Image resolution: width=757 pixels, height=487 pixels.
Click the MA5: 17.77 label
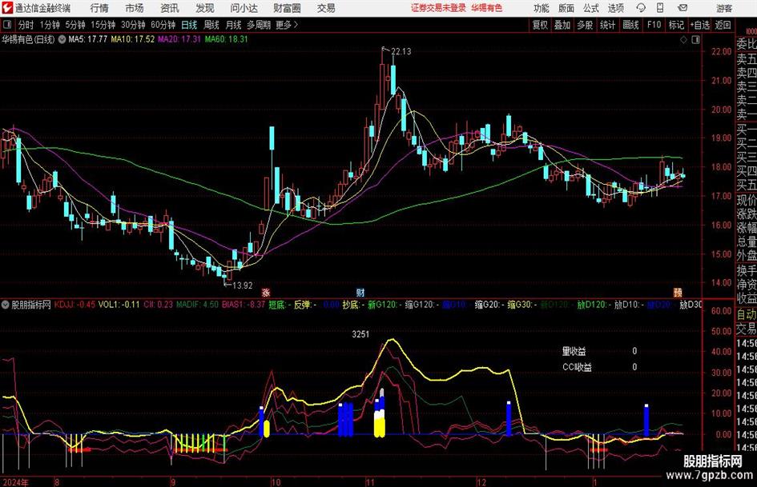(x=88, y=39)
